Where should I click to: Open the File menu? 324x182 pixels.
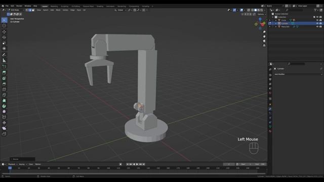click(7, 6)
